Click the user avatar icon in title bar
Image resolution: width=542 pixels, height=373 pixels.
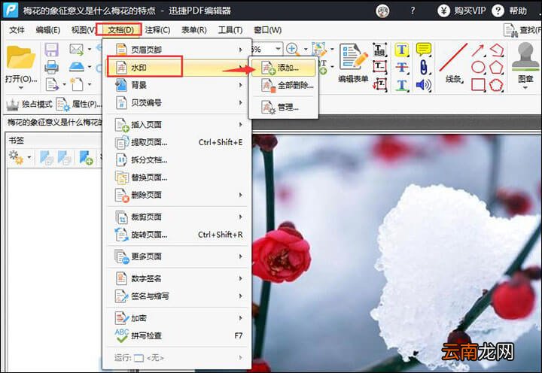pyautogui.click(x=382, y=11)
